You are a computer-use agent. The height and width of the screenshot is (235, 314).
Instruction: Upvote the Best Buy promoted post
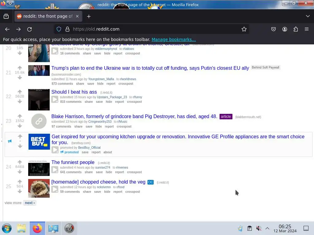pos(20,136)
